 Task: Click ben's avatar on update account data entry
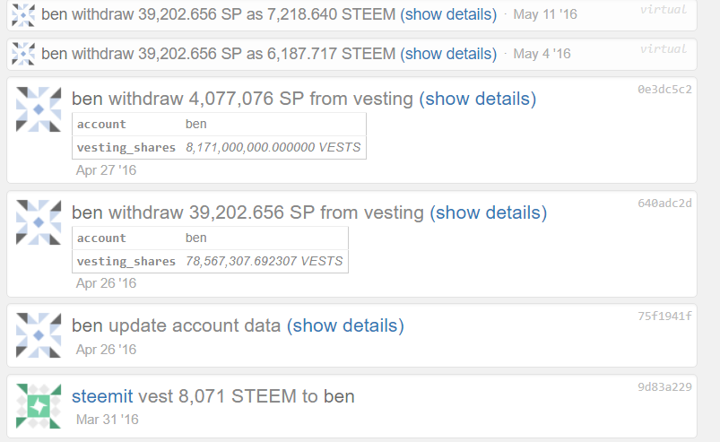click(x=39, y=335)
